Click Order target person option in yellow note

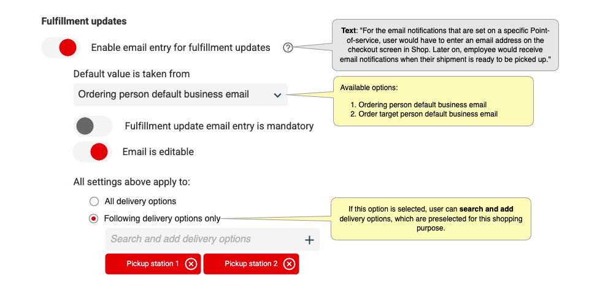coord(428,114)
